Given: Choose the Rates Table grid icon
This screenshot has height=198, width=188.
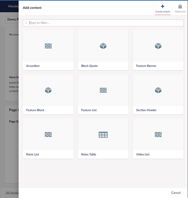Looking at the screenshot, I should pos(103,135).
